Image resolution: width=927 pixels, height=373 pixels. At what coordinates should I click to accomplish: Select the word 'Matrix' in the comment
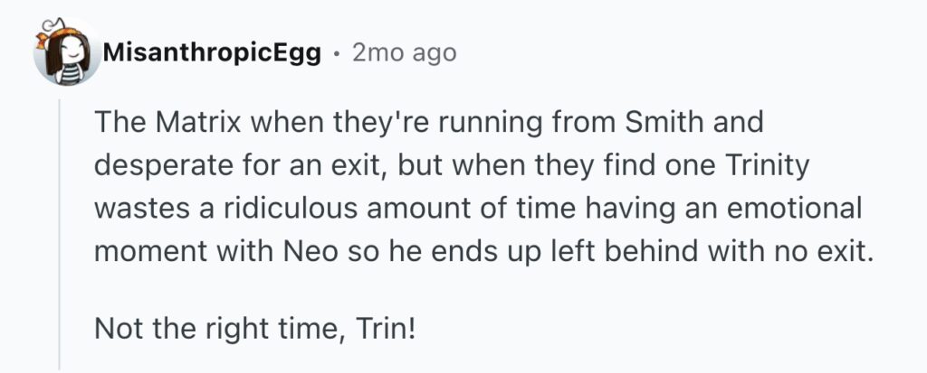point(198,122)
